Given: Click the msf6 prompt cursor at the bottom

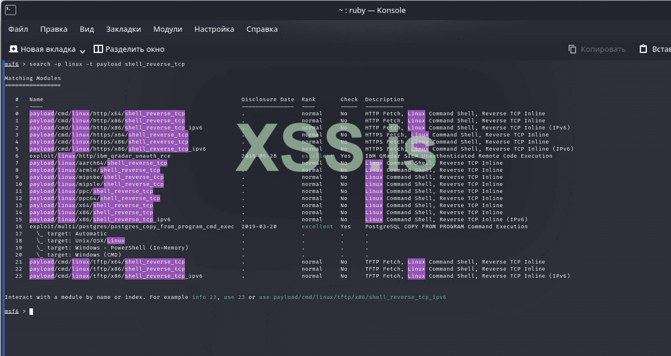Looking at the screenshot, I should (x=31, y=311).
